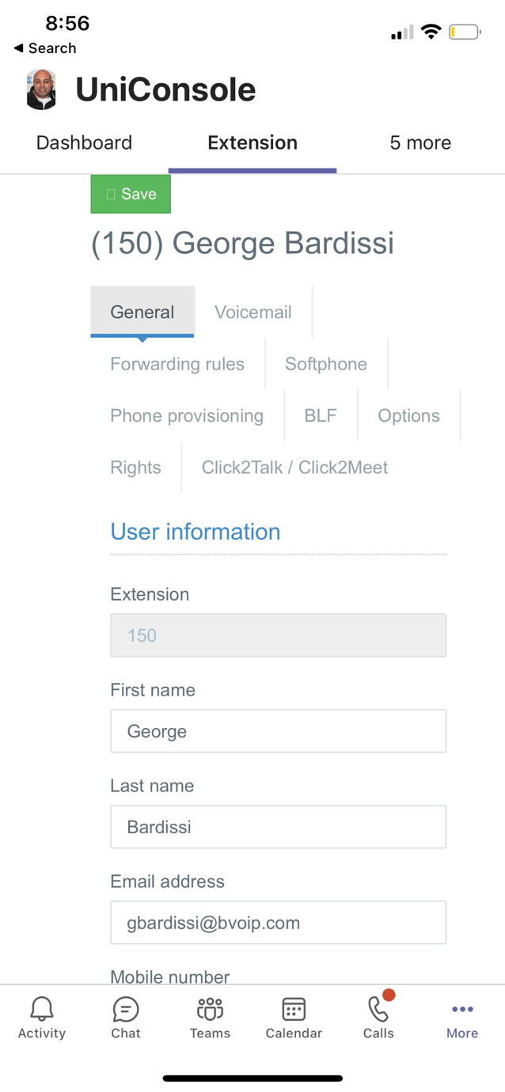Screen dimensions: 505x1092
Task: Open the Forwarding rules tab
Action: (x=177, y=364)
